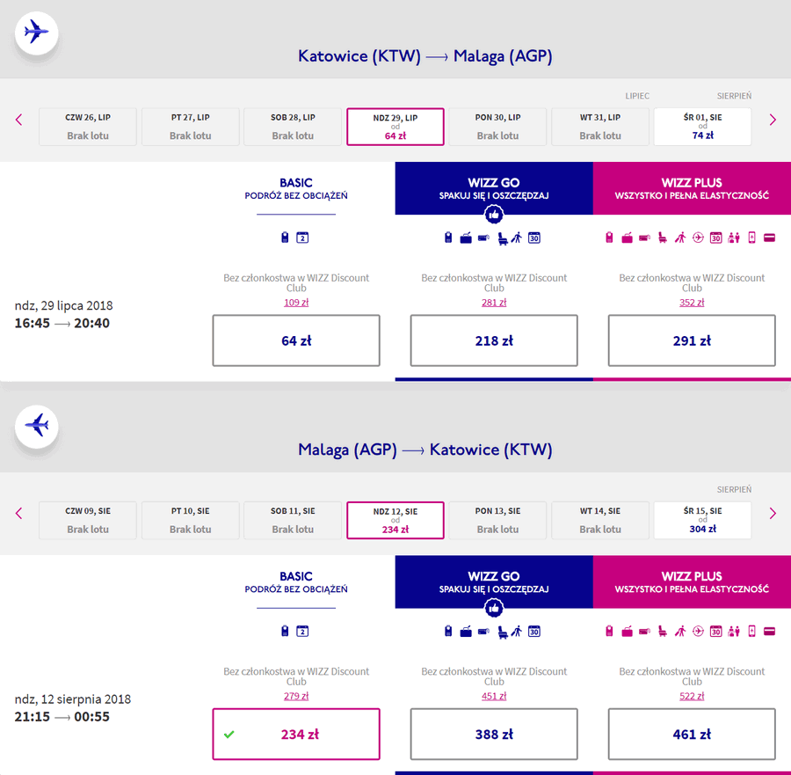This screenshot has height=775, width=791.
Task: Click the 451 zł non-member price link
Action: coord(494,696)
